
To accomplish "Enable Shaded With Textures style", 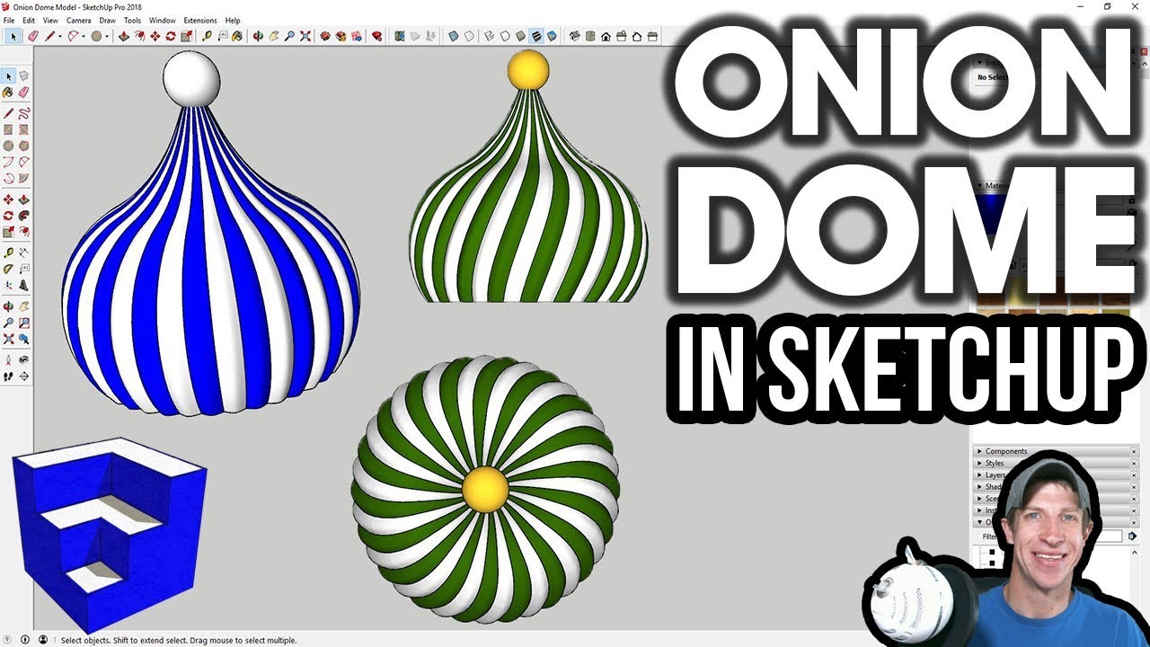I will [x=536, y=36].
